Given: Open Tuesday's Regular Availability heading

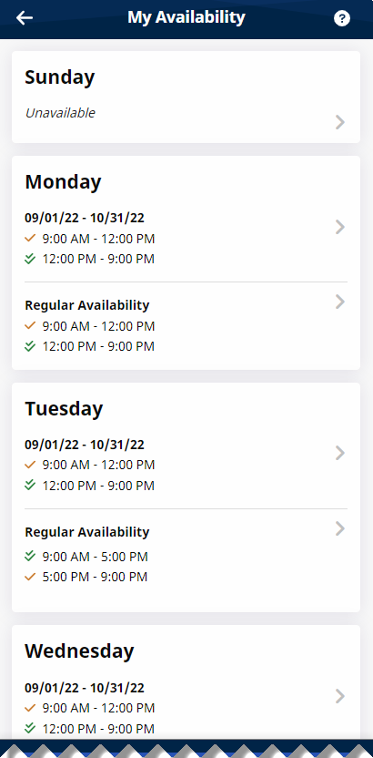Looking at the screenshot, I should point(86,532).
